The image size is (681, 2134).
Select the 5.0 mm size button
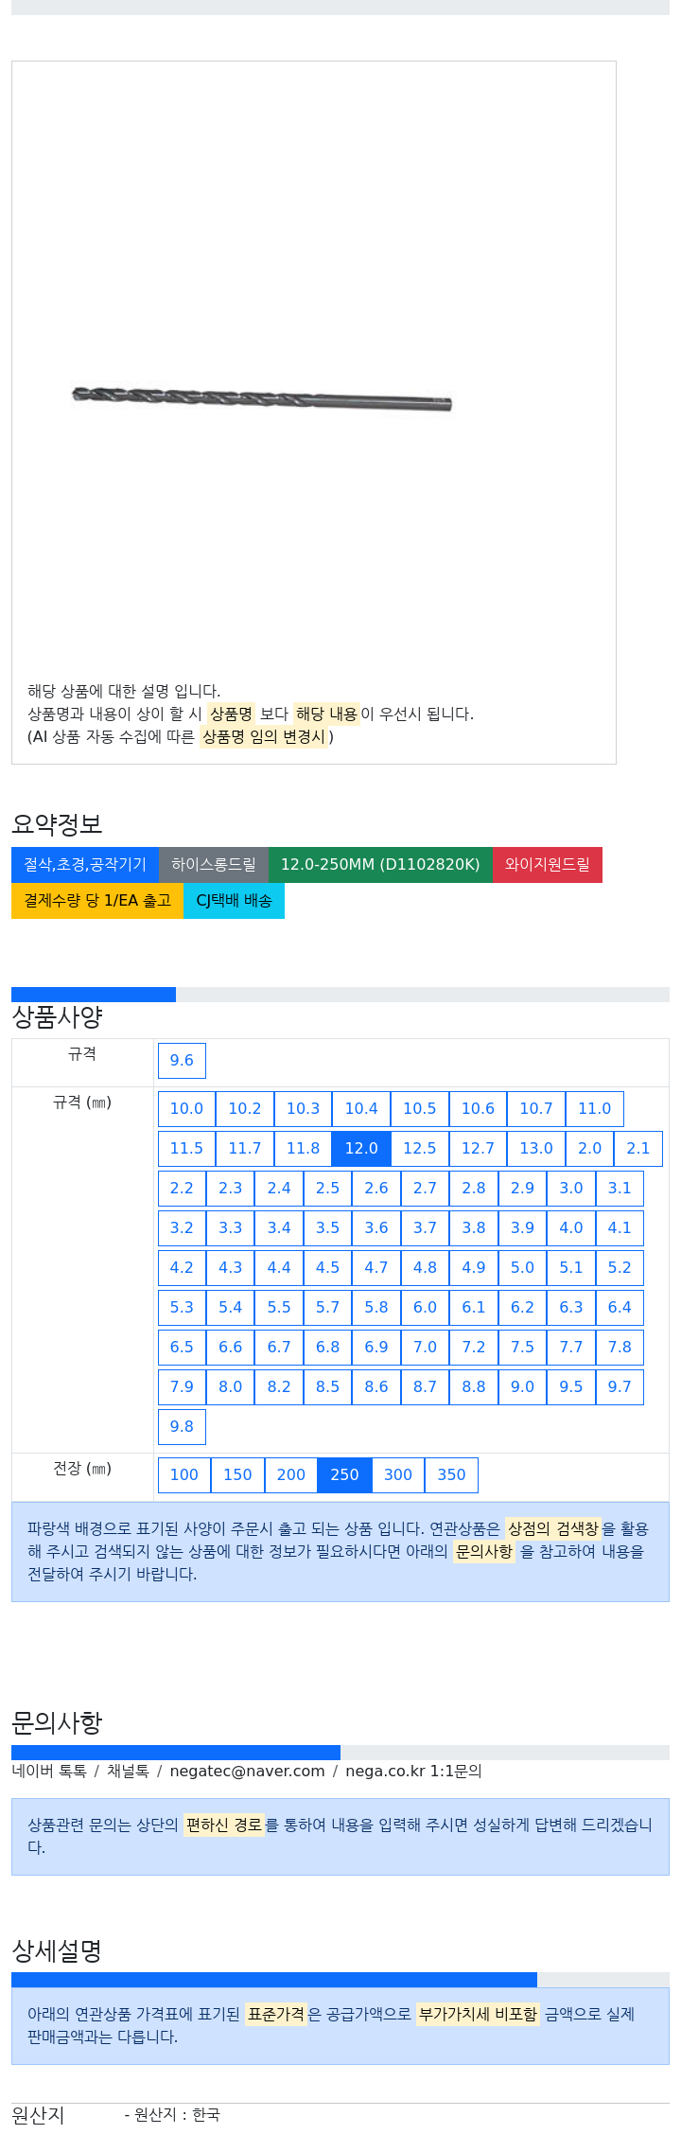[522, 1267]
